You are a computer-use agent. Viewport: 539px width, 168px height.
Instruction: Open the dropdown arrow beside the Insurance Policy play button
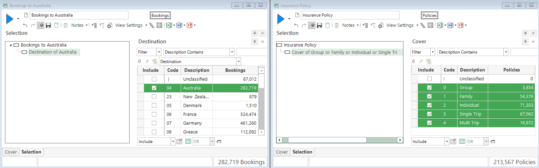289,19
